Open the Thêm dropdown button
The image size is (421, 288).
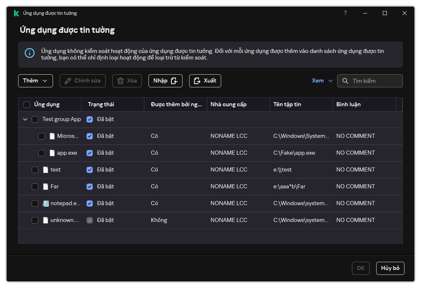(x=35, y=81)
